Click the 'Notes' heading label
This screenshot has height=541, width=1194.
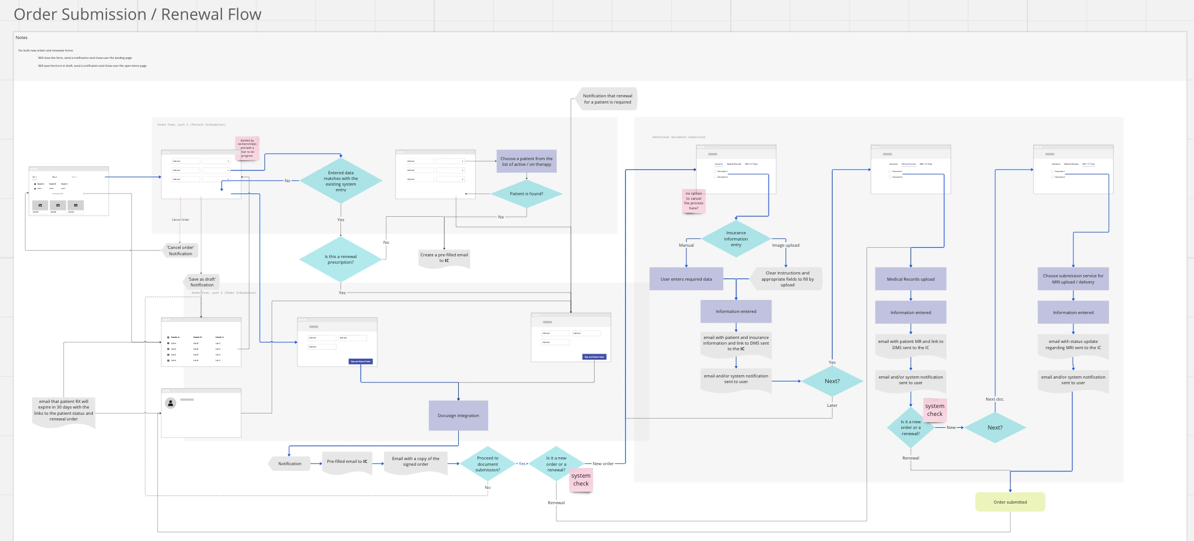coord(22,37)
